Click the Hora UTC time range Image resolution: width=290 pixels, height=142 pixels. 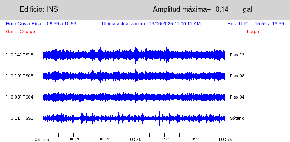[x=269, y=24]
